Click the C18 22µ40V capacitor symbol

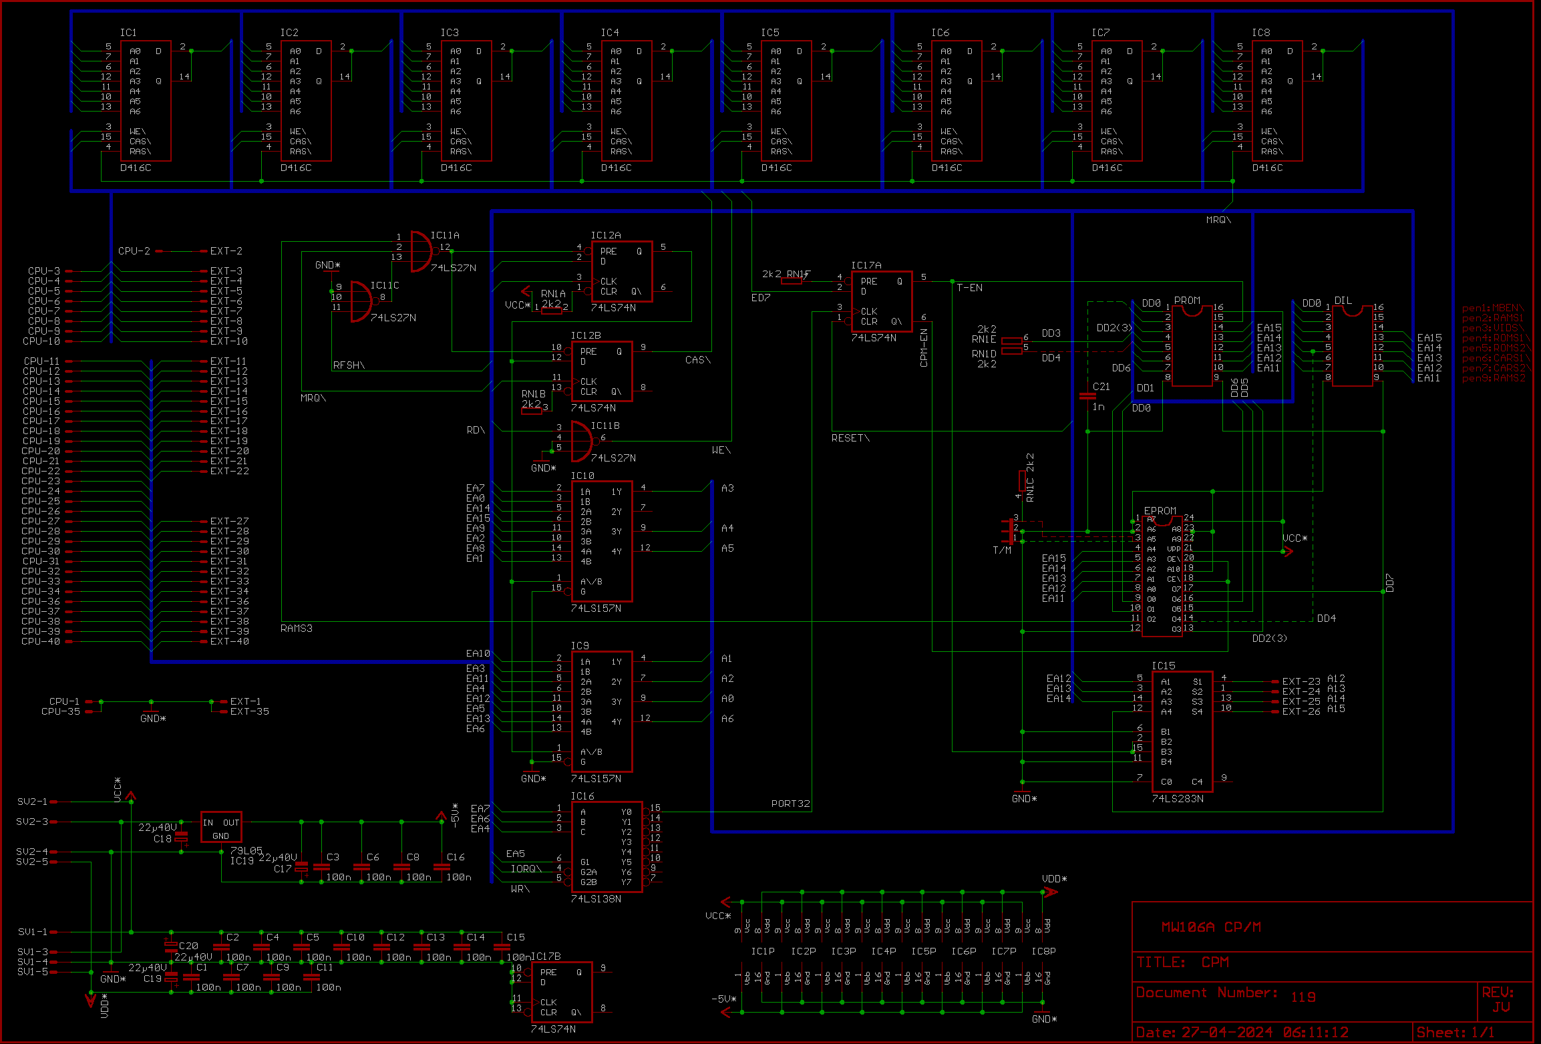(x=181, y=838)
